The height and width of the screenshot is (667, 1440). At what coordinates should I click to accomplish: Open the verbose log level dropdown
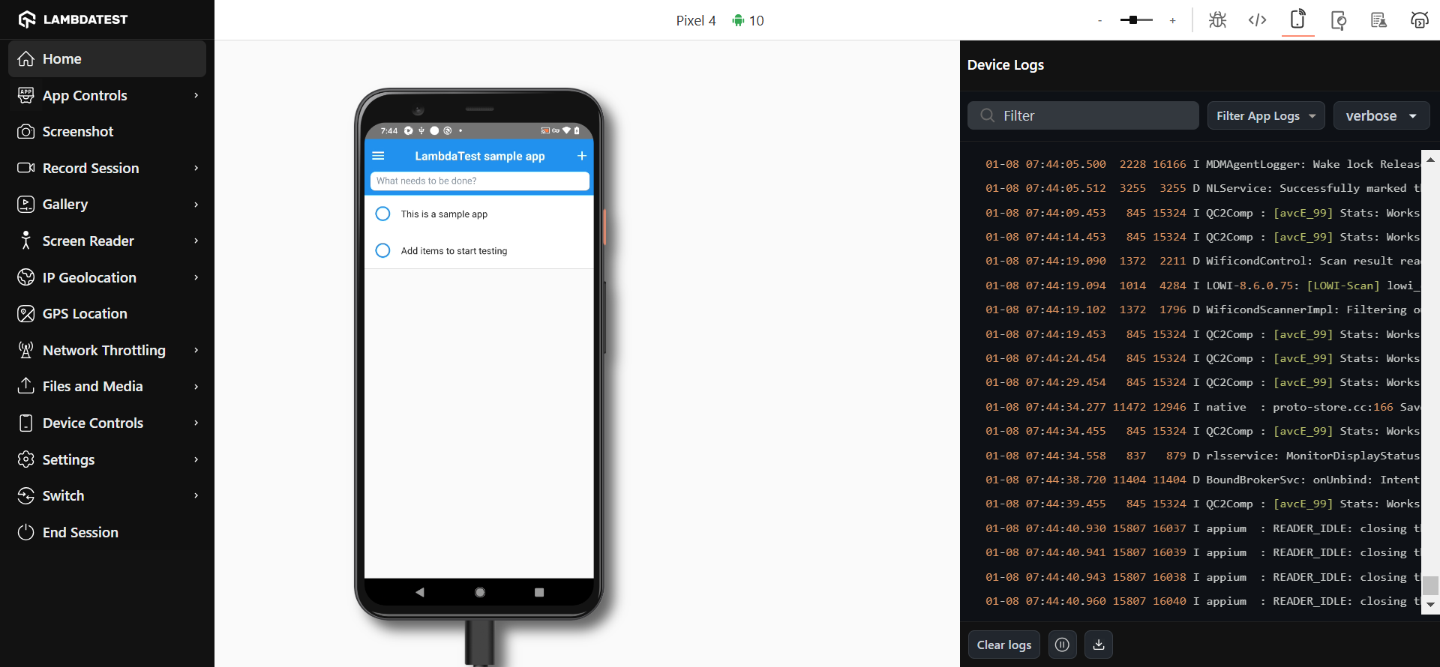tap(1381, 115)
